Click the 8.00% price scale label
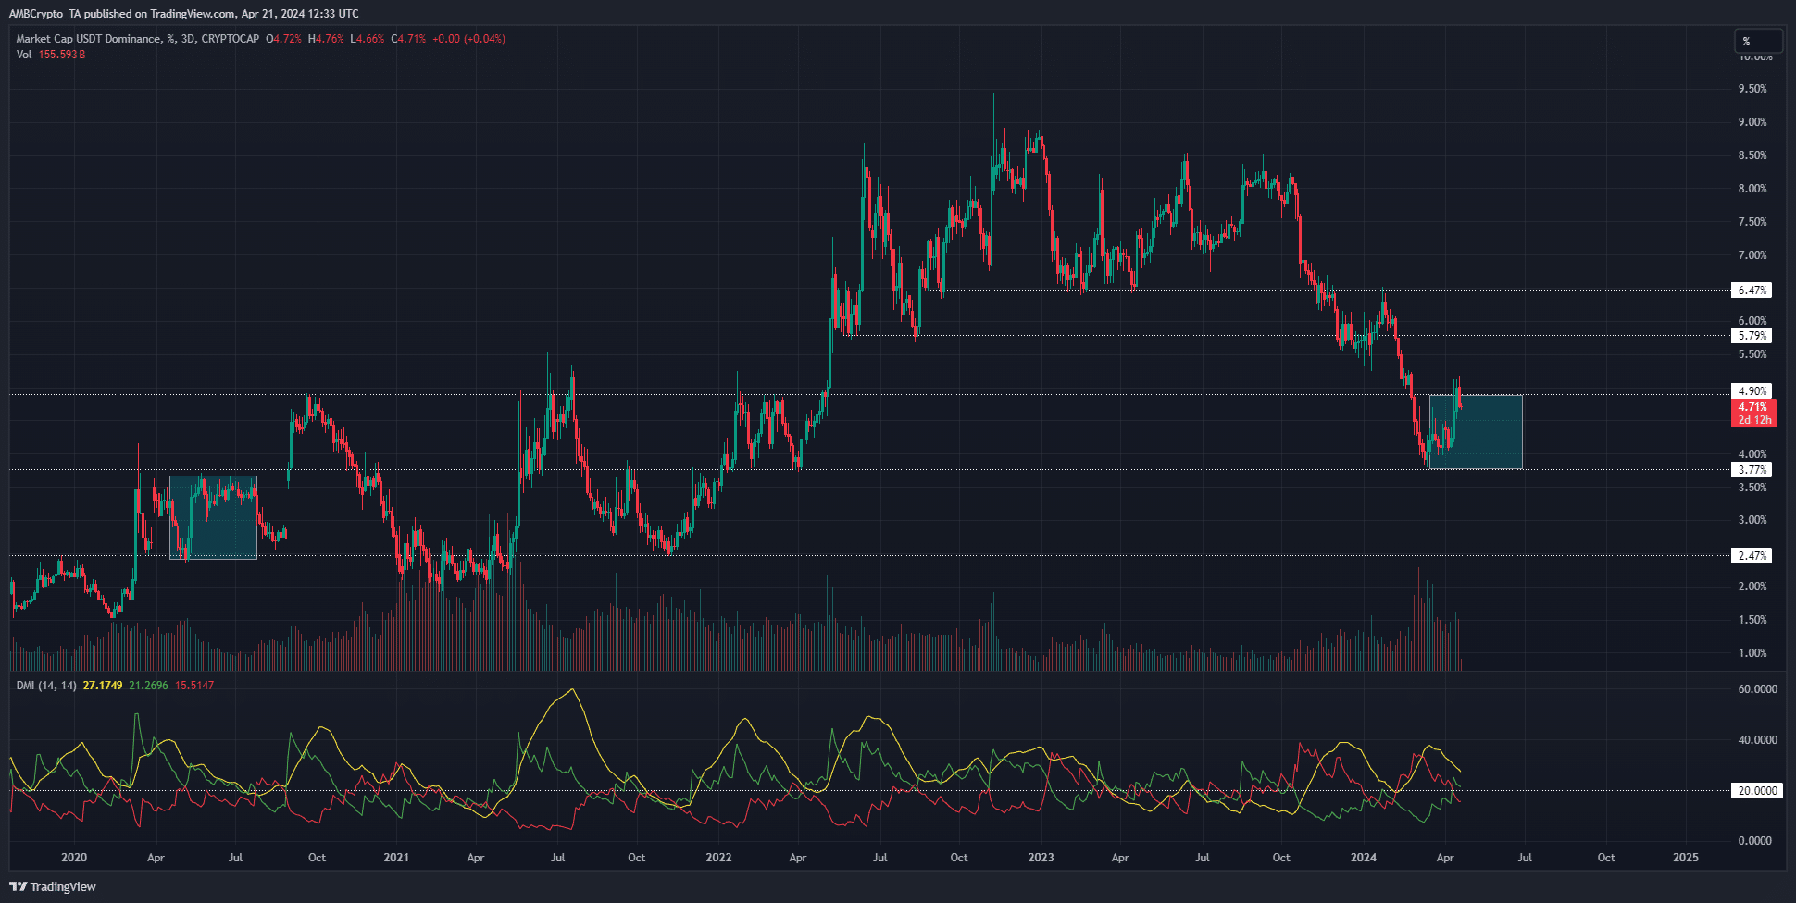The width and height of the screenshot is (1796, 903). point(1752,189)
